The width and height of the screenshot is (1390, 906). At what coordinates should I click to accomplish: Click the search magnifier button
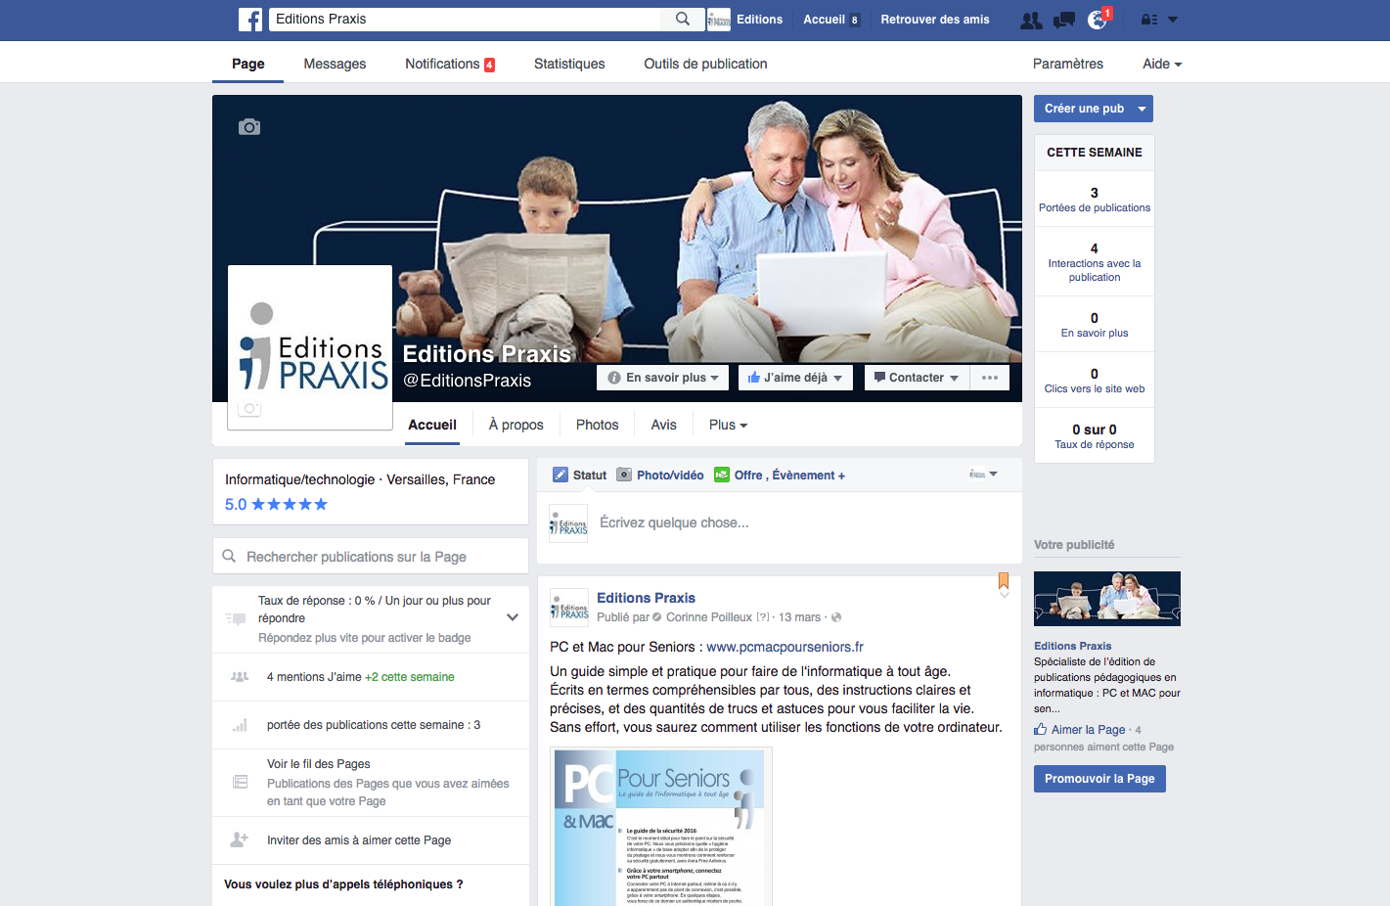[683, 19]
